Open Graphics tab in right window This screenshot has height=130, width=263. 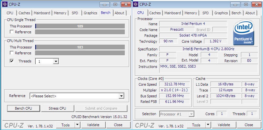pyautogui.click(x=221, y=13)
